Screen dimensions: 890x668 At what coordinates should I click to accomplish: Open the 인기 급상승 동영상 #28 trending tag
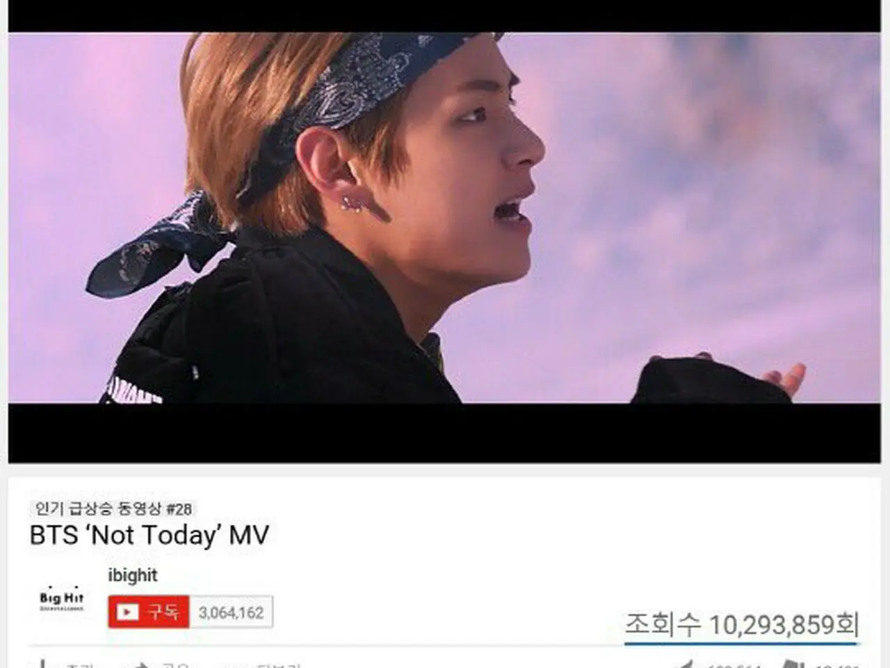(x=113, y=508)
